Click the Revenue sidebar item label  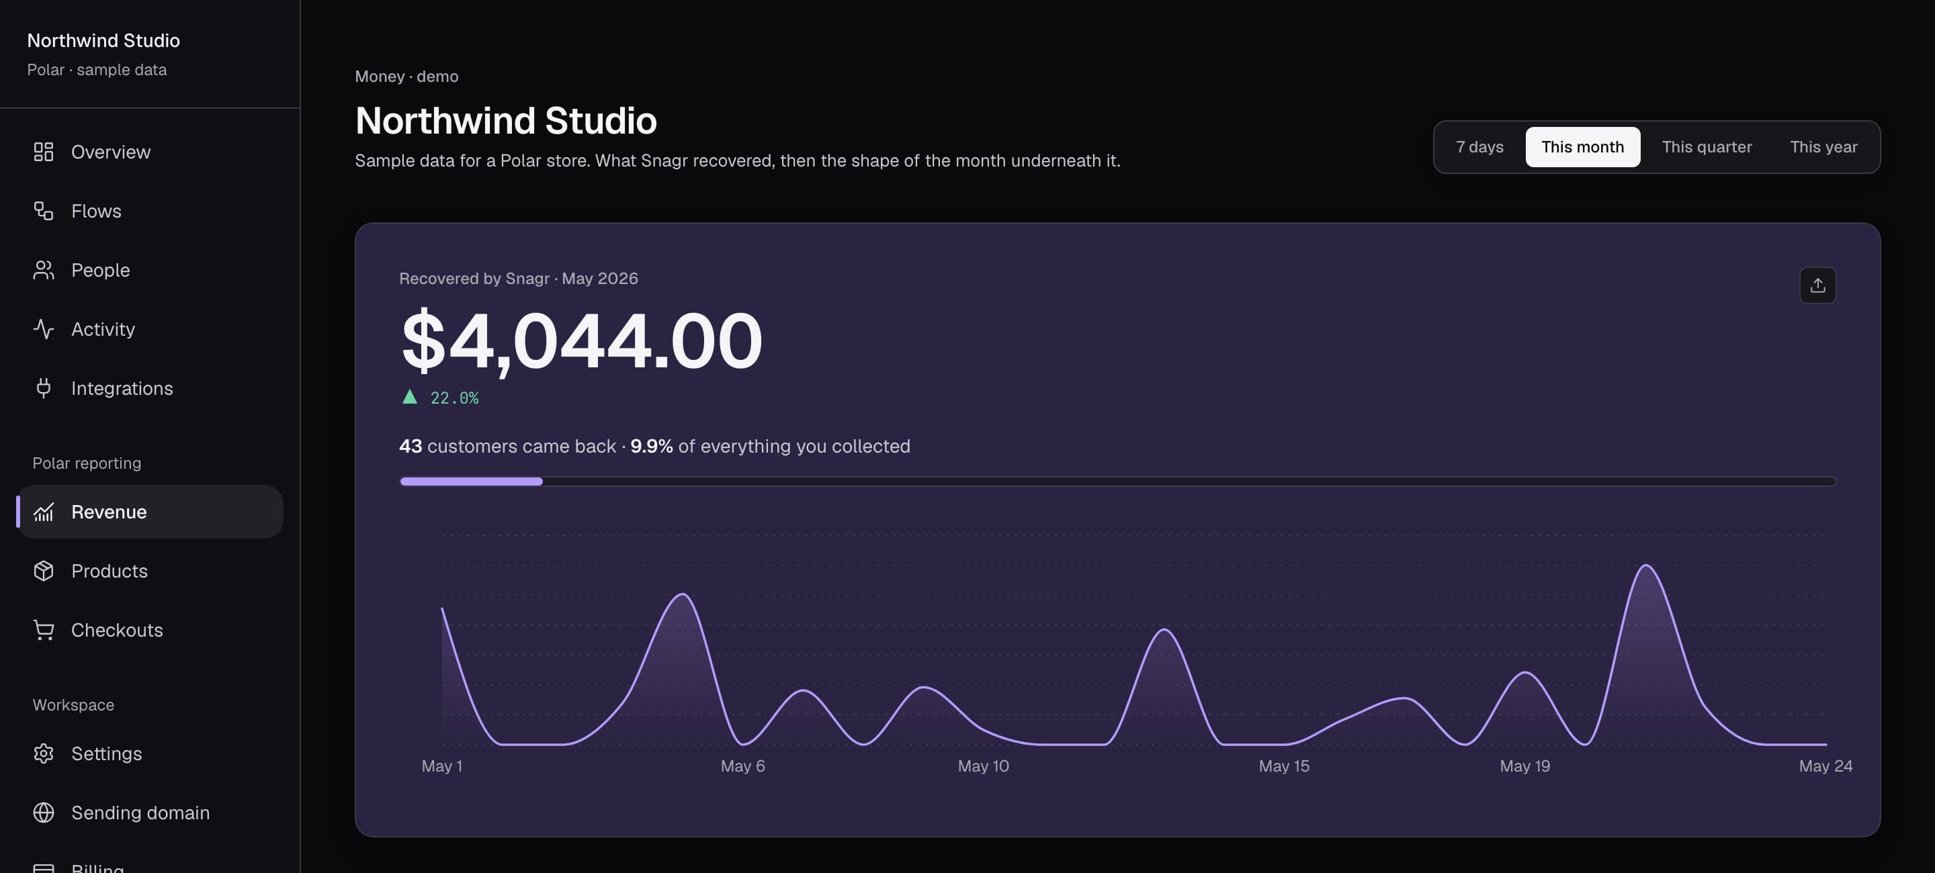(x=109, y=512)
